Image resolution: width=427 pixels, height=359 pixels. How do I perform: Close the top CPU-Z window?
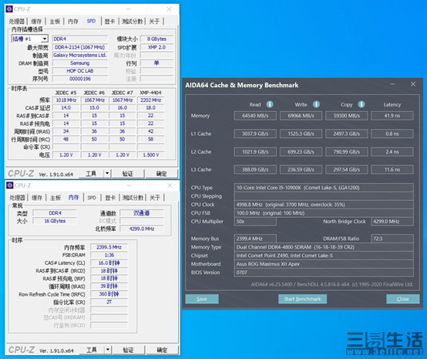coord(169,9)
